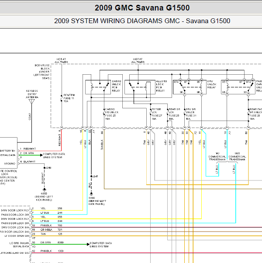Click the J248 splice dot
The height and width of the screenshot is (263, 262).
pyautogui.click(x=45, y=168)
